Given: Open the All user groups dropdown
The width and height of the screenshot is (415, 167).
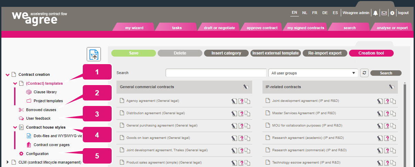Looking at the screenshot, I should click(313, 73).
